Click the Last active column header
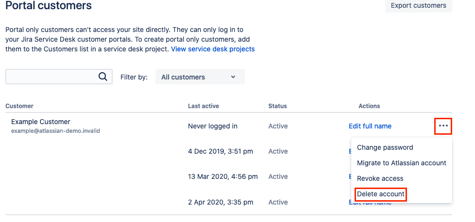The width and height of the screenshot is (475, 222). (x=203, y=106)
